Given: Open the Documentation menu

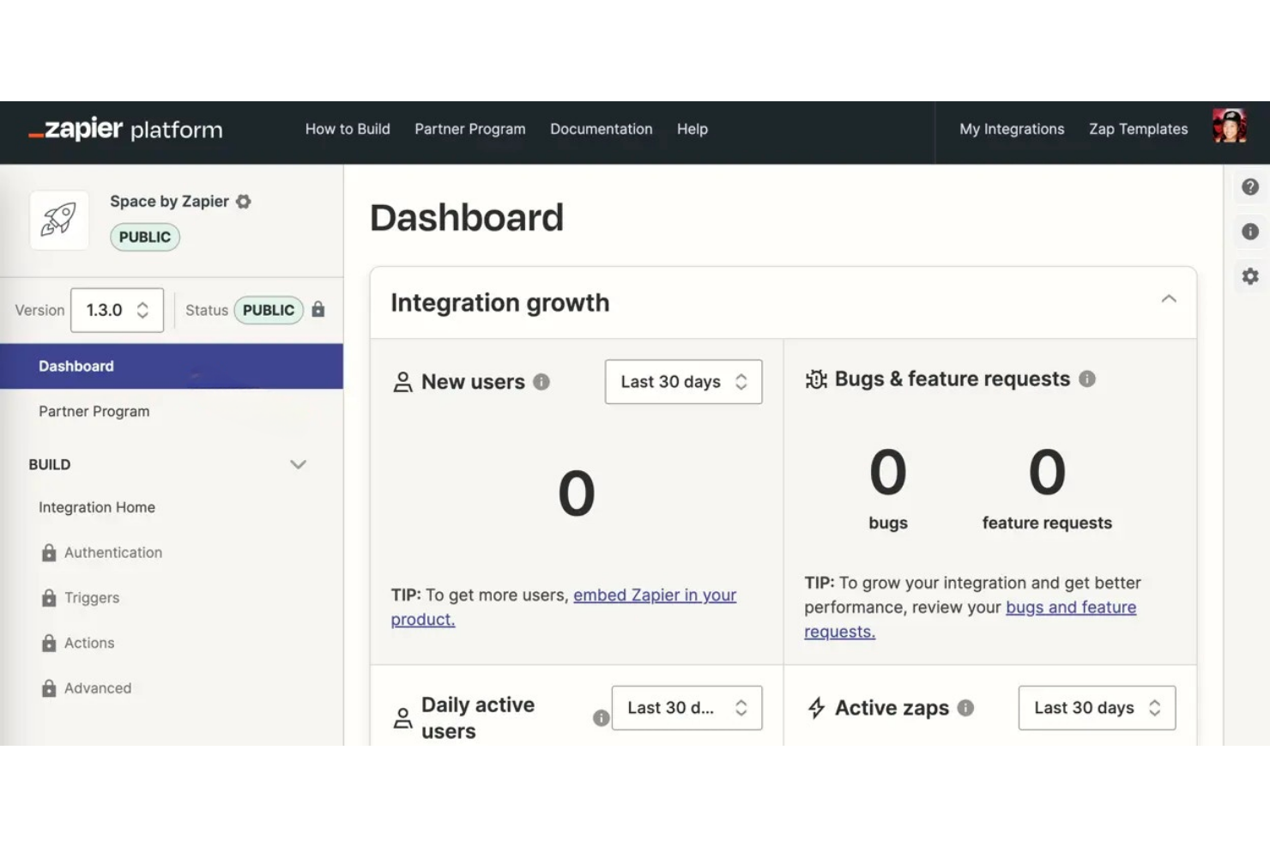Looking at the screenshot, I should (x=601, y=129).
